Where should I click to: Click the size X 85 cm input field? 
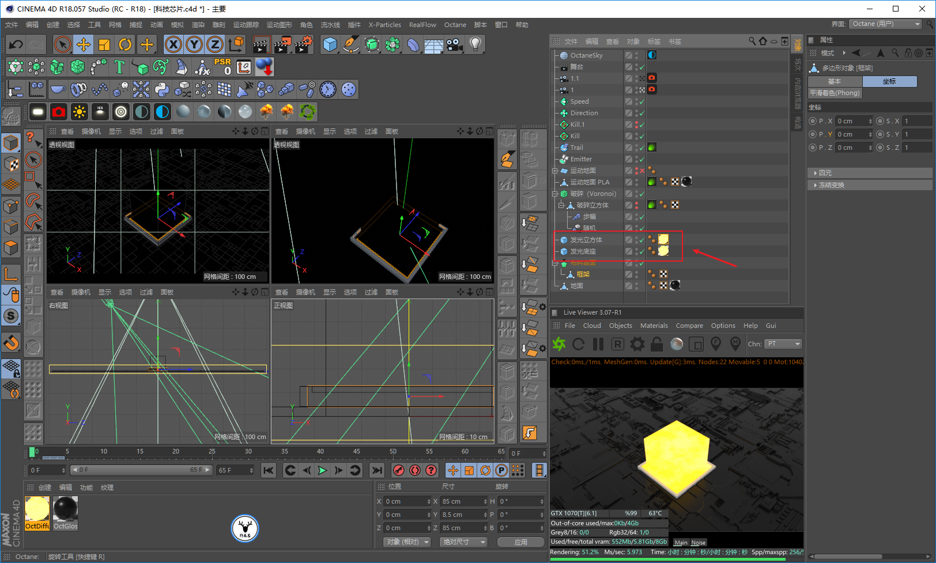coord(463,502)
